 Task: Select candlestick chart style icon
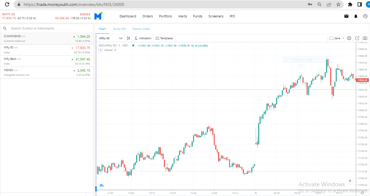tap(128, 38)
